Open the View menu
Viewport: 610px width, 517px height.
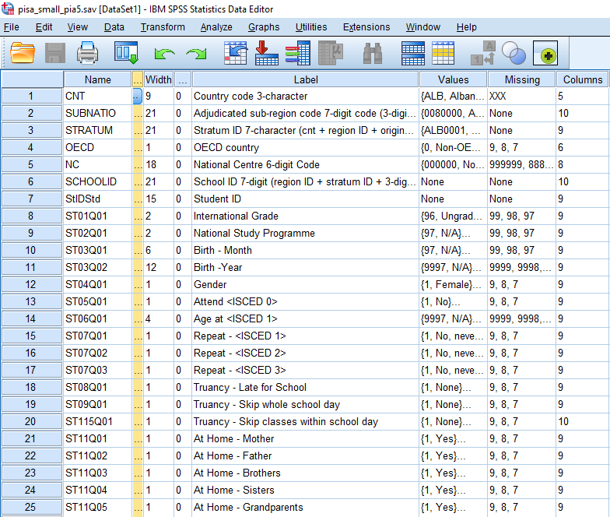click(x=78, y=27)
